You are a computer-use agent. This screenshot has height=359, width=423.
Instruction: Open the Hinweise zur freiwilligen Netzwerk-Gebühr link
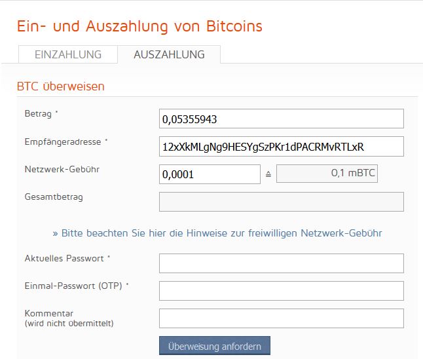(217, 233)
